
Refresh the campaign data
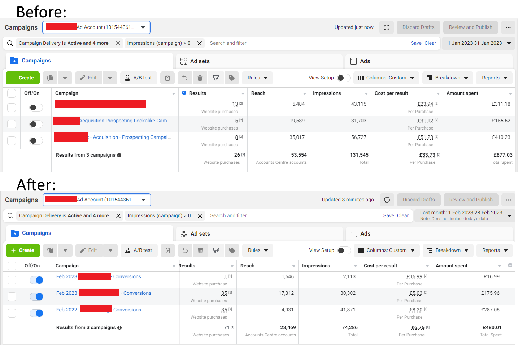pyautogui.click(x=386, y=27)
